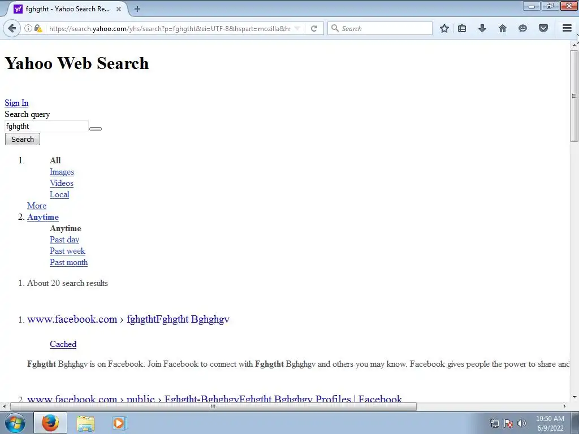
Task: Expand the More link
Action: click(x=37, y=206)
